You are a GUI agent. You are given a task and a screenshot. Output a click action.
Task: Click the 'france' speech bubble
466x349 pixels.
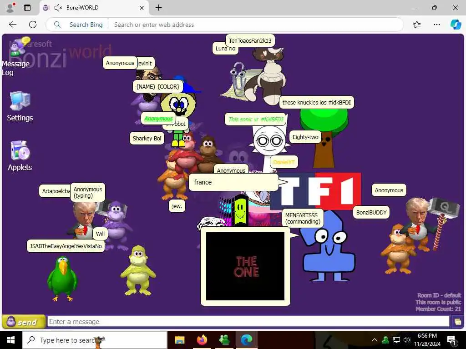point(233,182)
